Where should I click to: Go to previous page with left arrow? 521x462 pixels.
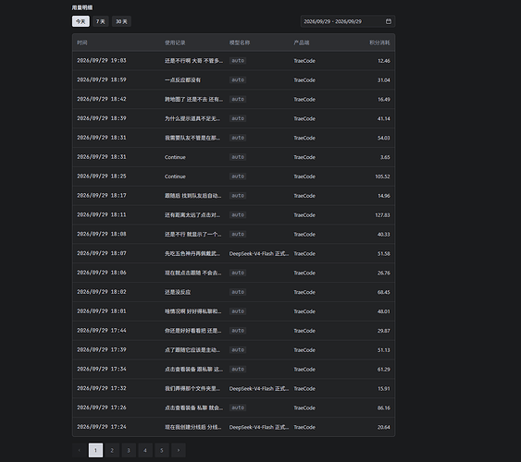click(79, 450)
